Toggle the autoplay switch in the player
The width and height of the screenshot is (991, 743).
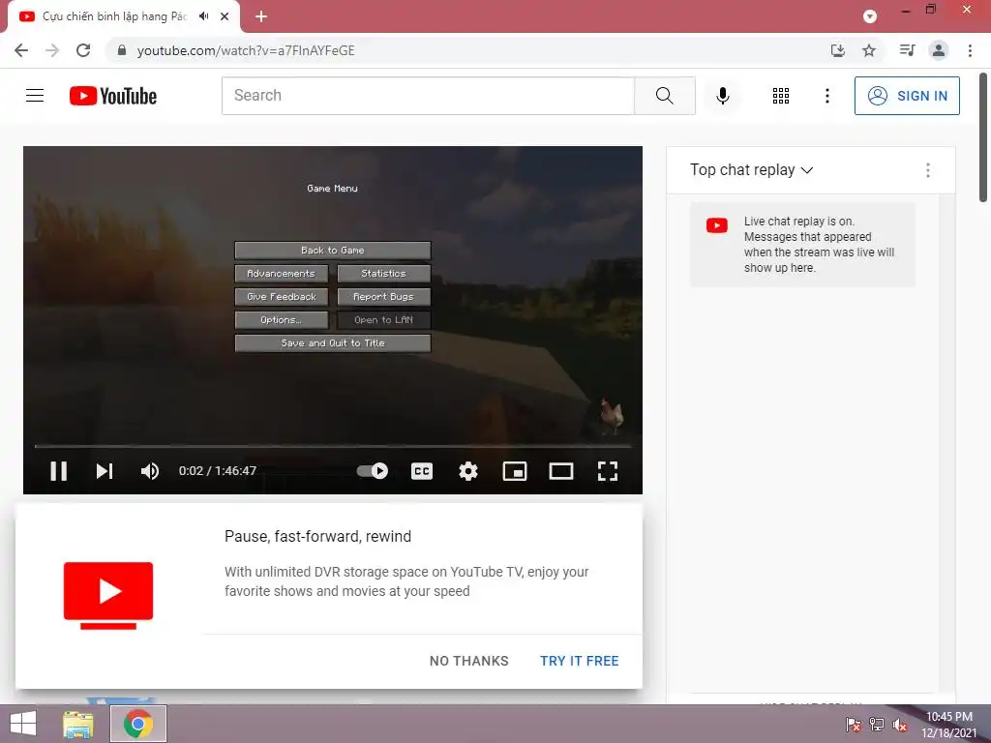point(372,471)
